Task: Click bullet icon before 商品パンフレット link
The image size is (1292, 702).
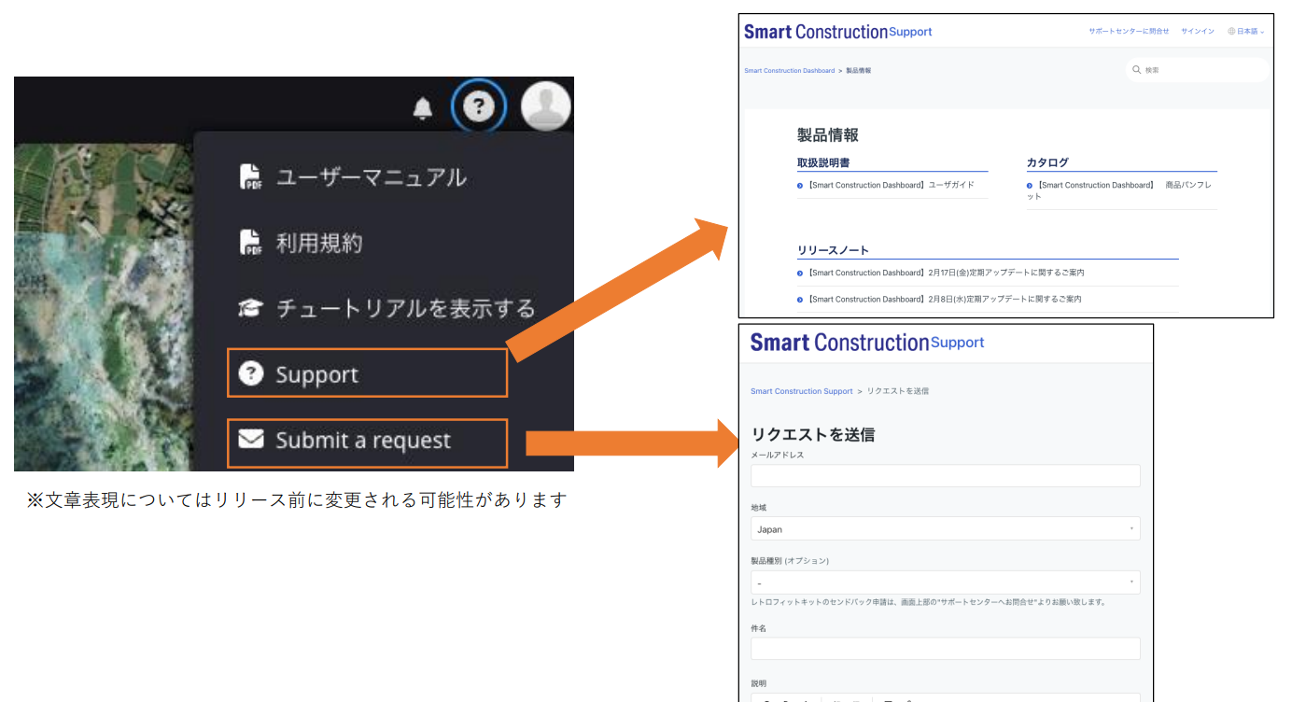Action: [1030, 186]
